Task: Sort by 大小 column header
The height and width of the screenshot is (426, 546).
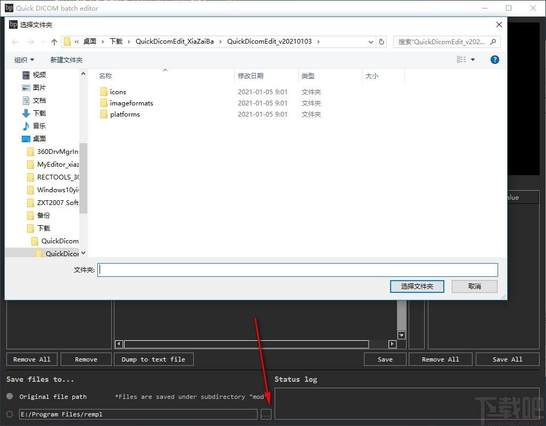Action: 371,76
